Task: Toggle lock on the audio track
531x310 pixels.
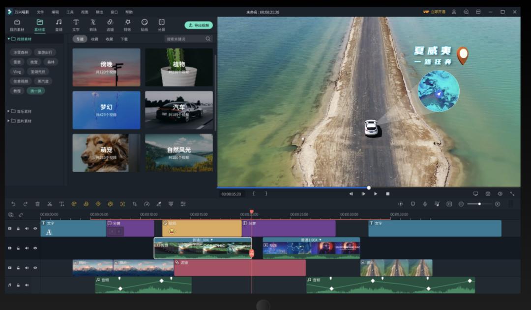Action: click(18, 285)
